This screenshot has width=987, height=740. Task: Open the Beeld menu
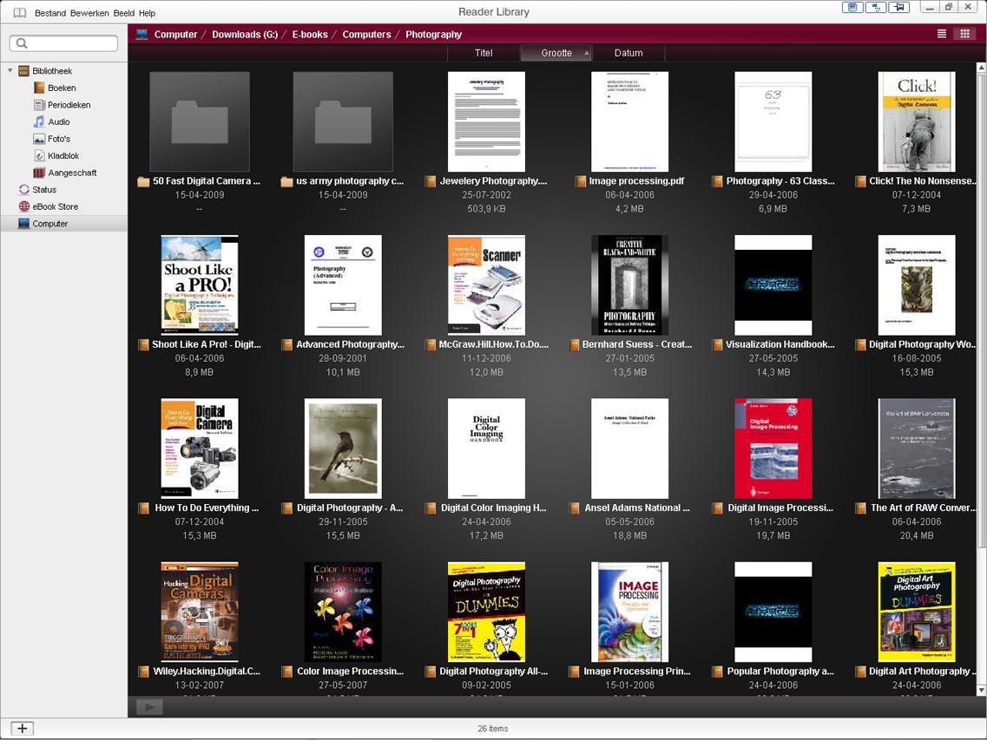pyautogui.click(x=124, y=13)
